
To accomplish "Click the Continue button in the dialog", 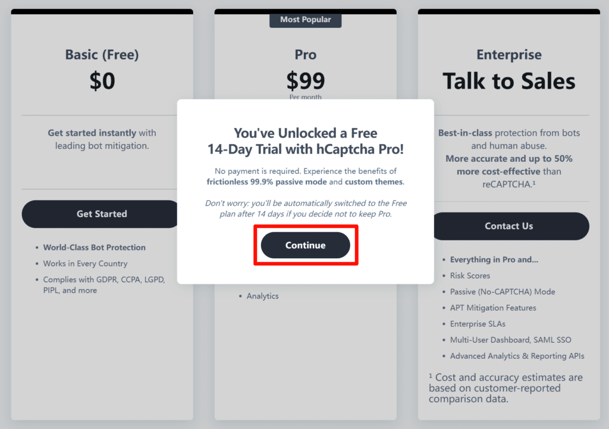I will [x=305, y=245].
